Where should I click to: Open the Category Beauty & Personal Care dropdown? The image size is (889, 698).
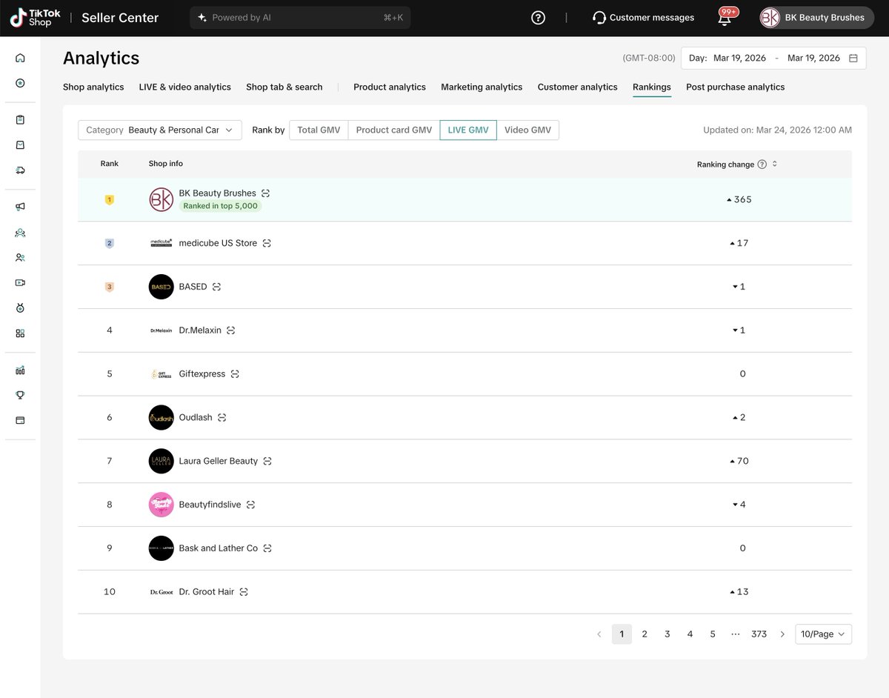pos(160,130)
